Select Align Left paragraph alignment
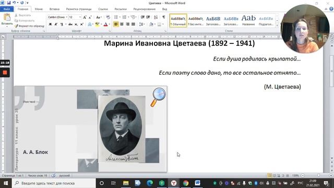Viewport: 334px width, 188px height. (x=116, y=25)
